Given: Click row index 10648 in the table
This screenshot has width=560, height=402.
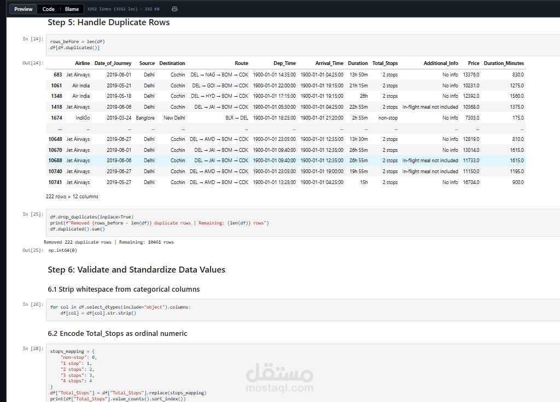Looking at the screenshot, I should [x=55, y=139].
